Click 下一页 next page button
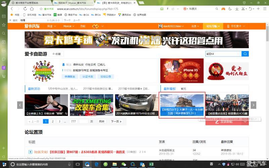Viewport: 269px width, 168px height. coord(116,121)
